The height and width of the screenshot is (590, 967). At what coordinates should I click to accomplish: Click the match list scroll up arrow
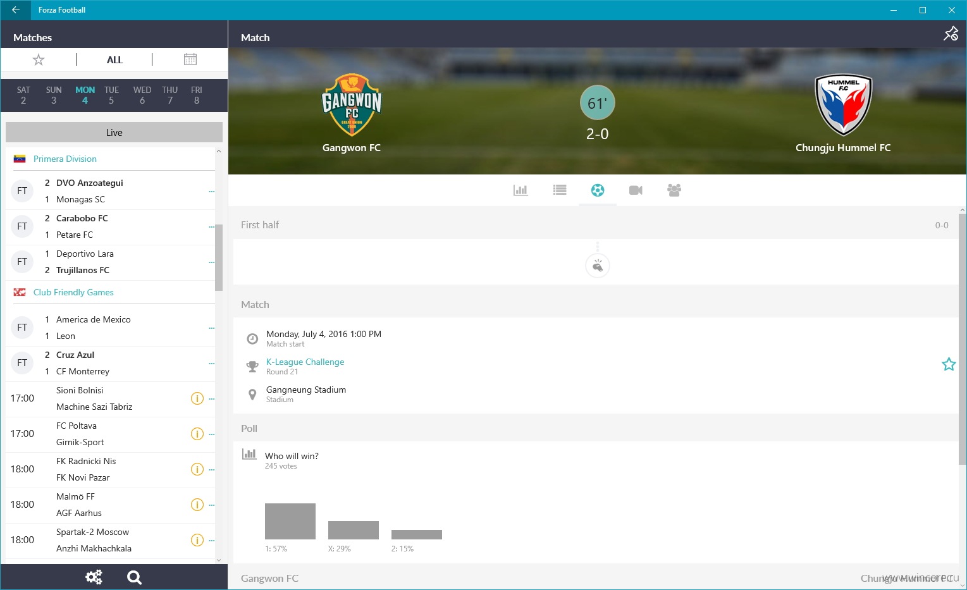pyautogui.click(x=219, y=151)
